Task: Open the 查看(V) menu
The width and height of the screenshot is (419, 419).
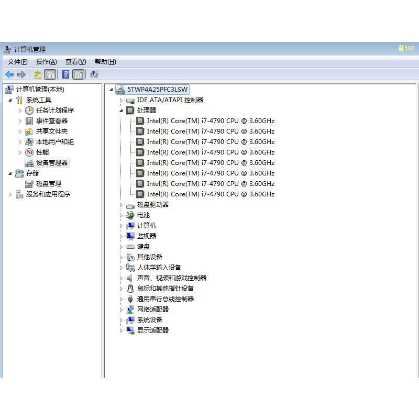Action: [75, 62]
